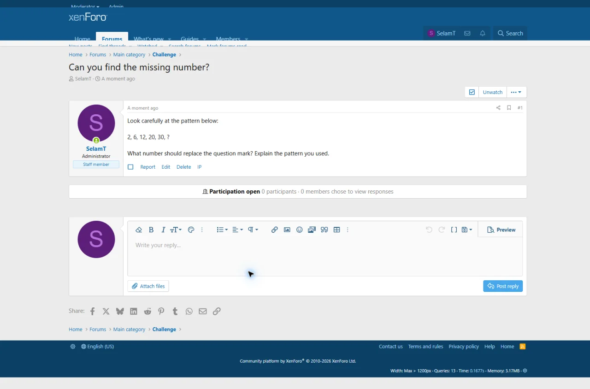
Task: Open the text alignment dropdown
Action: [x=237, y=230]
